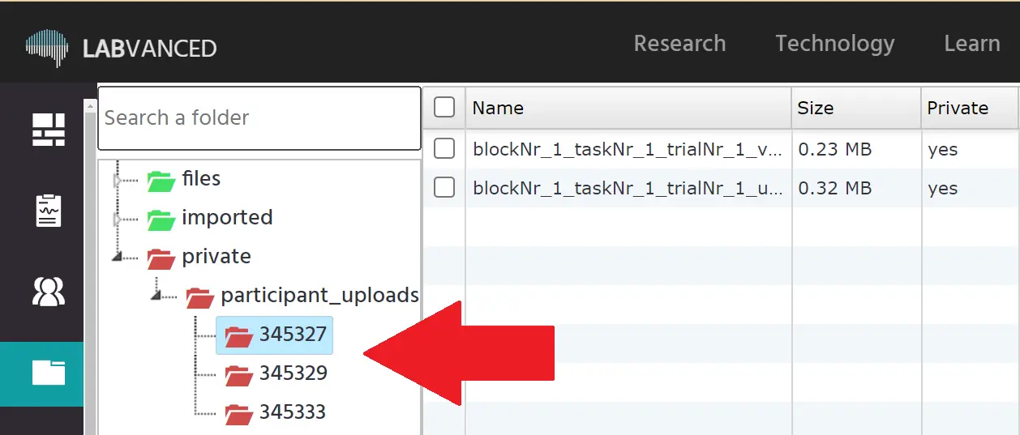Click the folder tree vertical scrollbar
Screen dimensions: 1020x435
[x=90, y=267]
